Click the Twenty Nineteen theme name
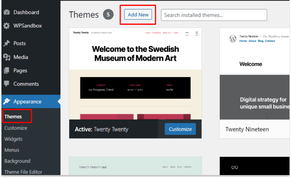 point(247,129)
